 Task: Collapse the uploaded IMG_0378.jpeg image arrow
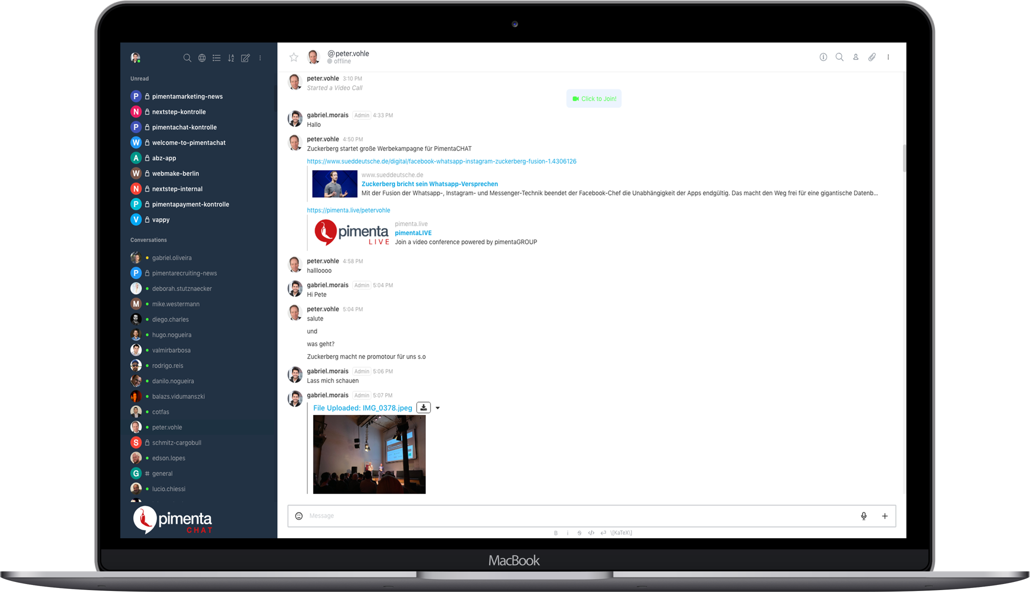tap(438, 408)
